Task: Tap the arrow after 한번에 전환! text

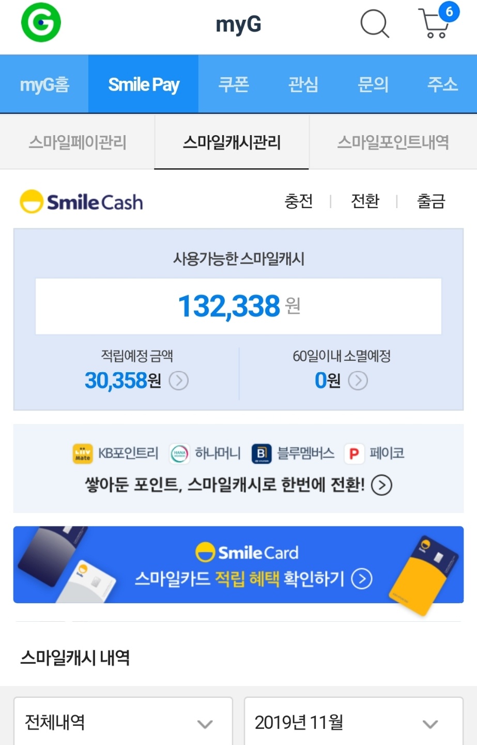Action: tap(382, 485)
